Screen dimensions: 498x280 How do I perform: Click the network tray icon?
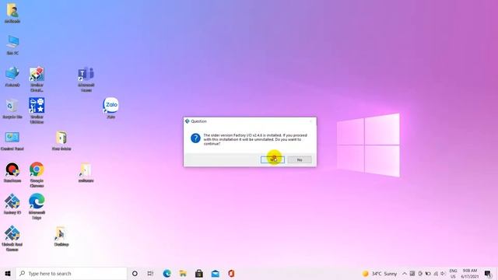pos(436,274)
